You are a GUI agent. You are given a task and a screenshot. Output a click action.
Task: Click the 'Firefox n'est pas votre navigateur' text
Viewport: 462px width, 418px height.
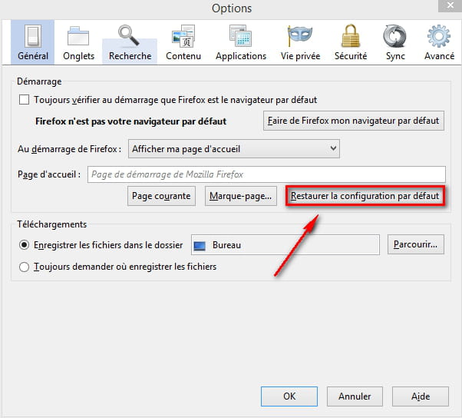coord(130,121)
